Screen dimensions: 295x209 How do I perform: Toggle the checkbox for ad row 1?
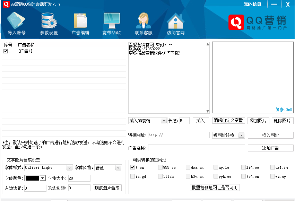pyautogui.click(x=6, y=51)
